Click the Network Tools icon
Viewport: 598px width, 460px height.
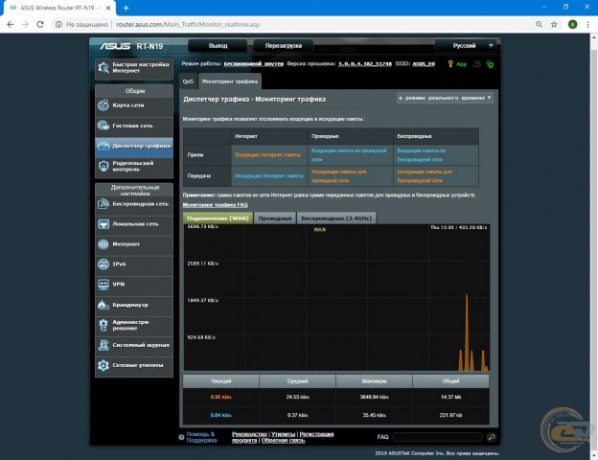point(103,365)
